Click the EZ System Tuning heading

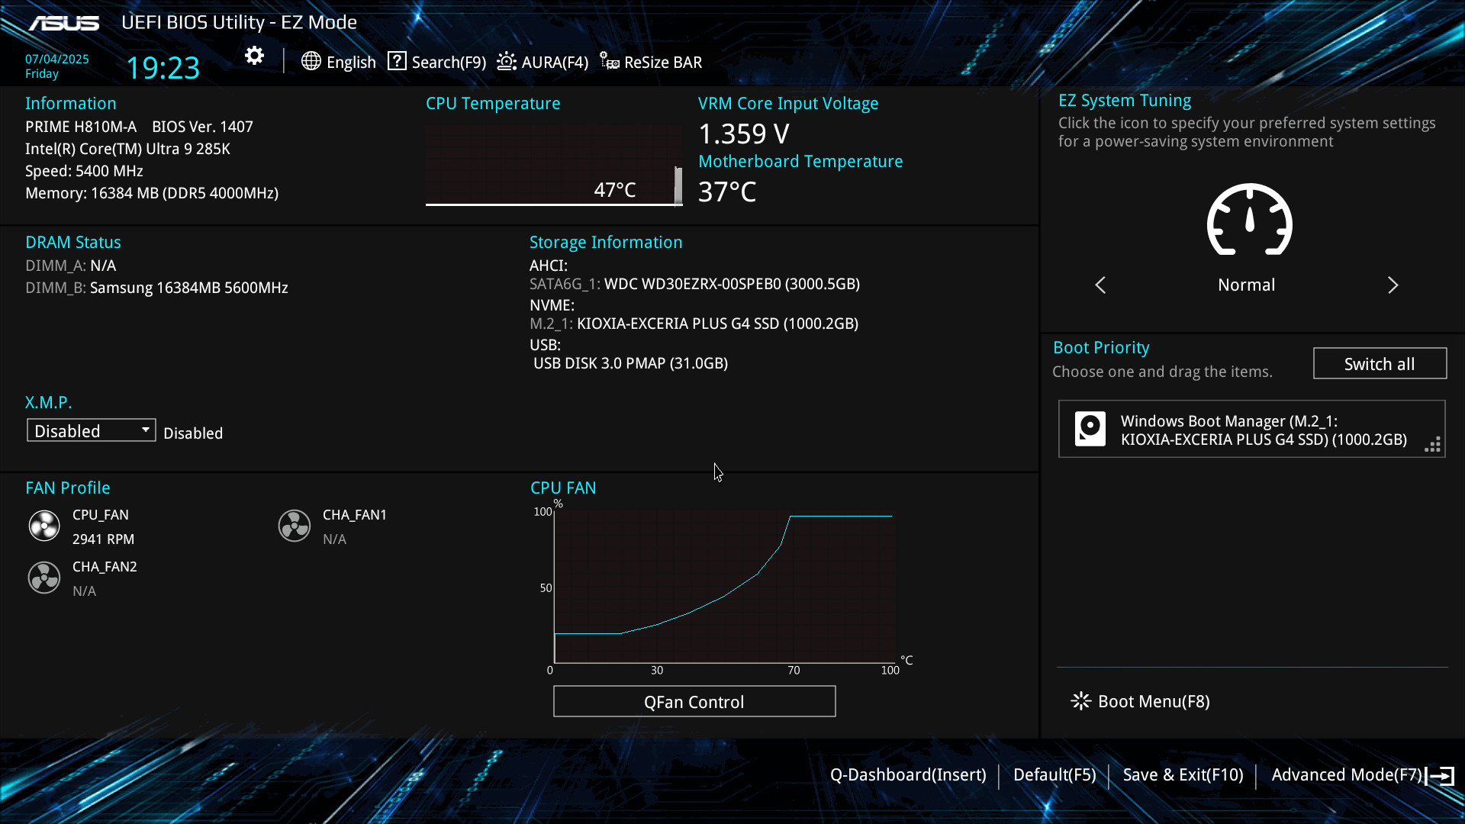point(1125,101)
